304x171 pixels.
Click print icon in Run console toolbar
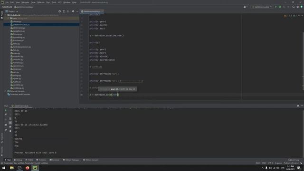click(x=10, y=127)
